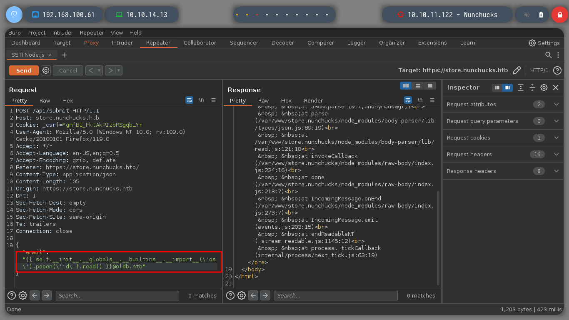Open the View menu
This screenshot has height=320, width=569.
pyautogui.click(x=117, y=32)
